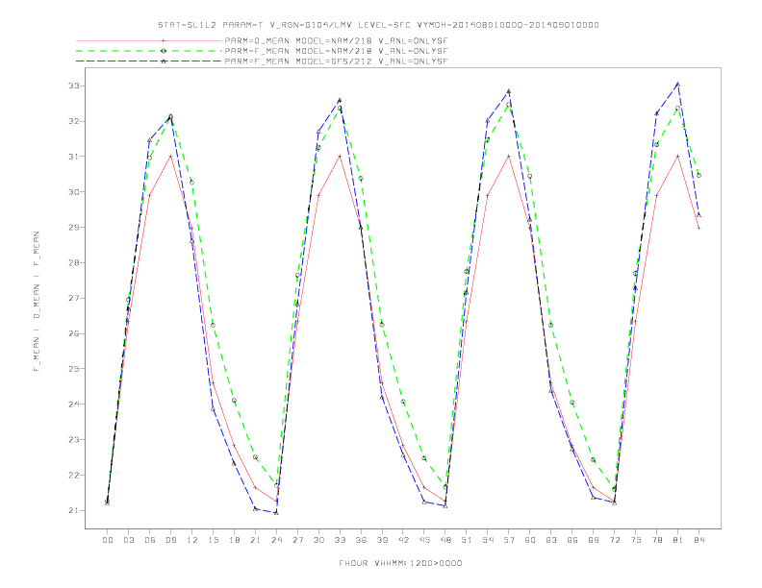The height and width of the screenshot is (588, 762).
Task: Click the x-axis forecast hour label 78
Action: coord(657,540)
